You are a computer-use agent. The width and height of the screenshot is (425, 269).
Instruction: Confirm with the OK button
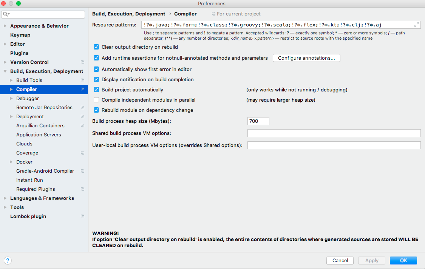(x=403, y=261)
